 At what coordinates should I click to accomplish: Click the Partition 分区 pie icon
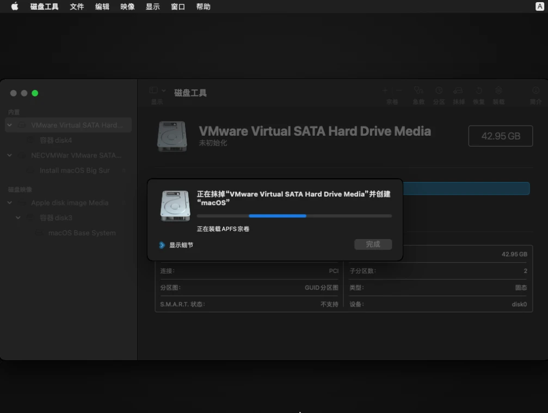click(439, 90)
